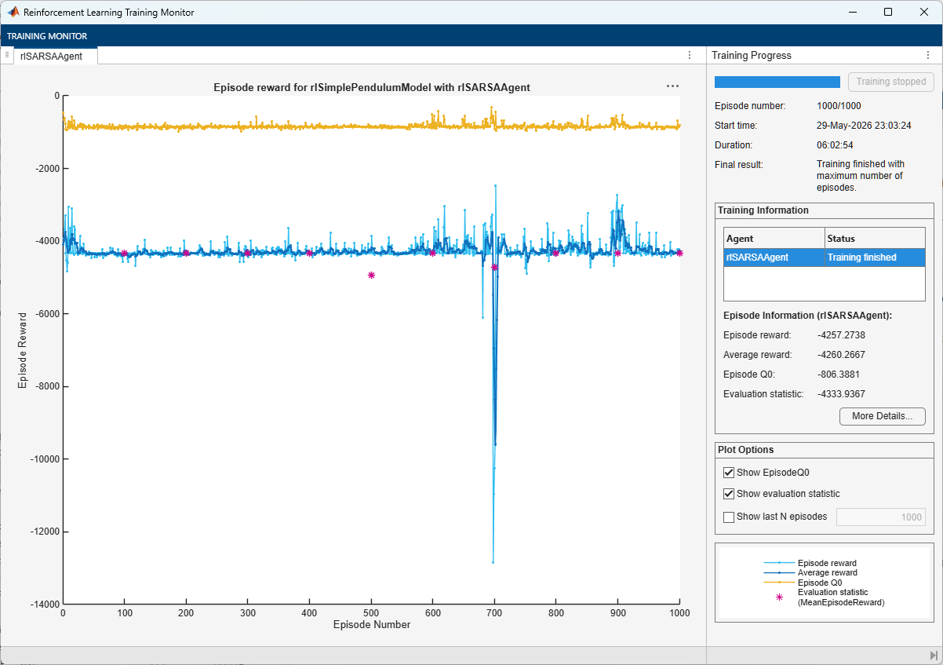Open the document actions menu beside rlSARSAAgent tab
This screenshot has height=665, width=943.
pos(690,55)
